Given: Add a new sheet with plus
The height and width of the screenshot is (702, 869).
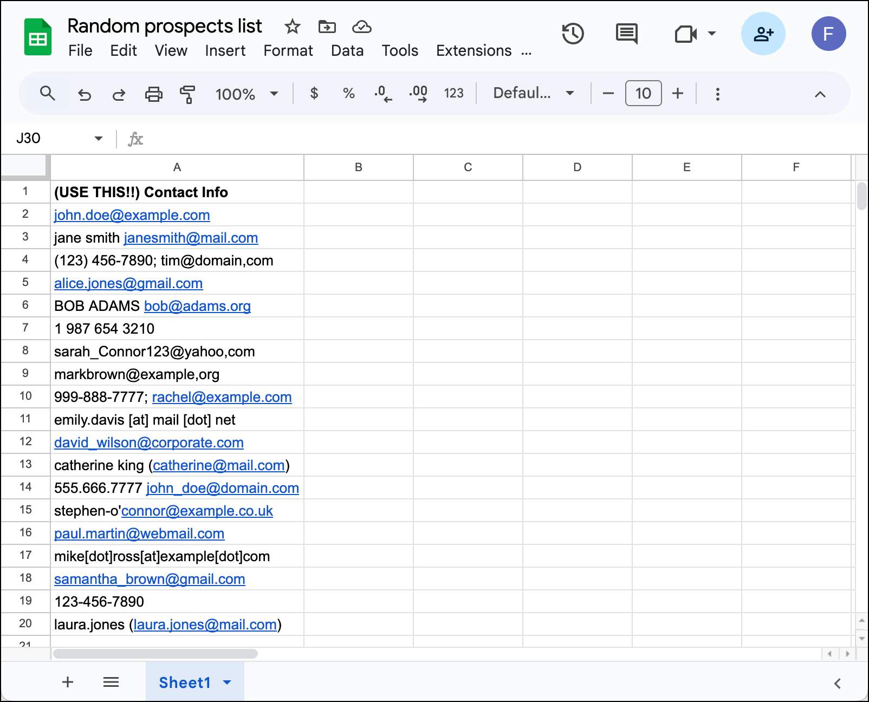Looking at the screenshot, I should click(68, 682).
